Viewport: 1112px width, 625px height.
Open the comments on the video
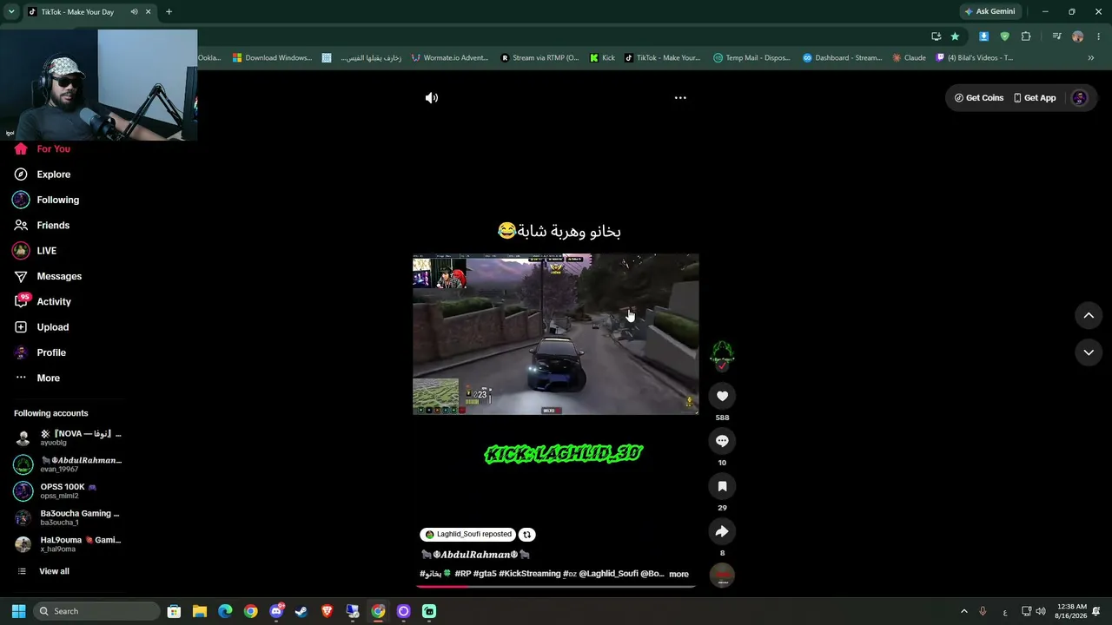(722, 441)
